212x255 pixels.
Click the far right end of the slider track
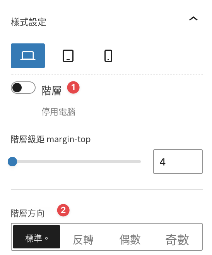(x=140, y=162)
